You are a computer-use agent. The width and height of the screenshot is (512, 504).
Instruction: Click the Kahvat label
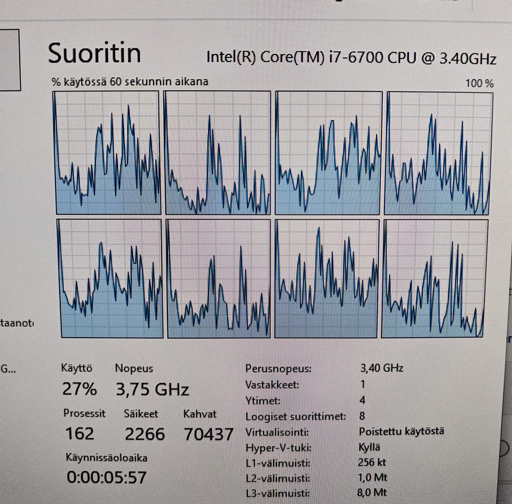pos(199,414)
